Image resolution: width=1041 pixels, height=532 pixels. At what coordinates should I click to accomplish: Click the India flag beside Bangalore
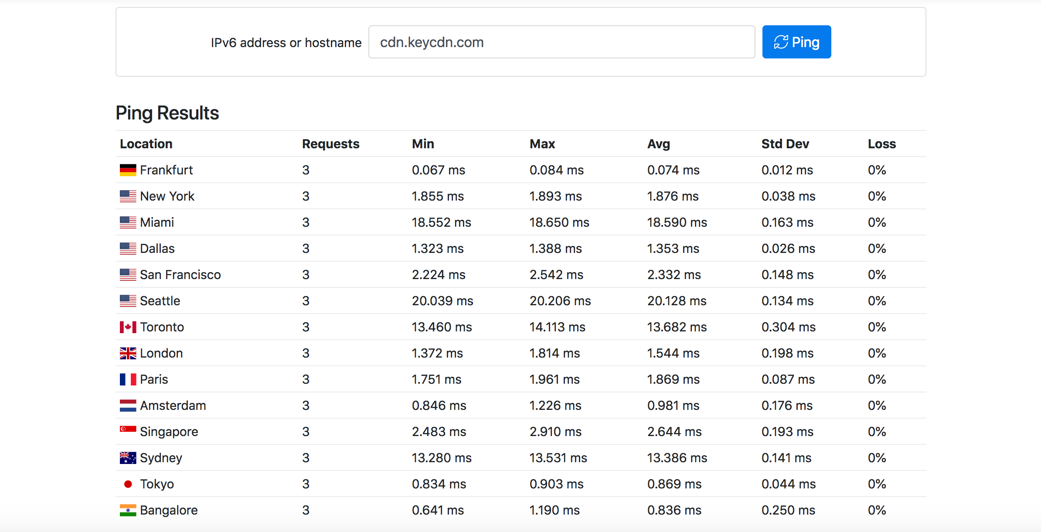coord(128,510)
